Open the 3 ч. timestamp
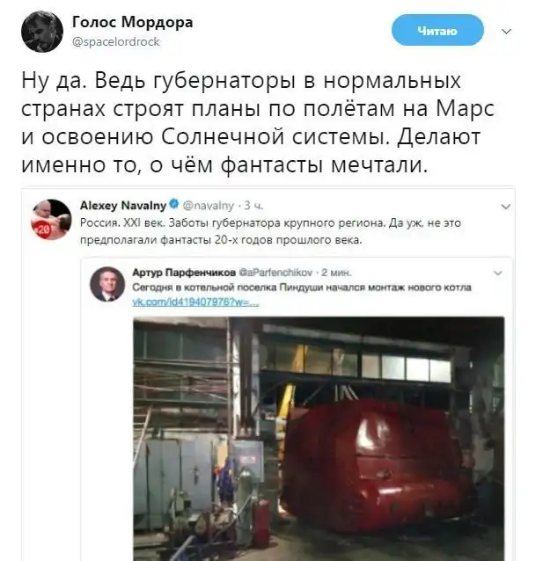Screen dimensions: 543x561 tap(253, 206)
